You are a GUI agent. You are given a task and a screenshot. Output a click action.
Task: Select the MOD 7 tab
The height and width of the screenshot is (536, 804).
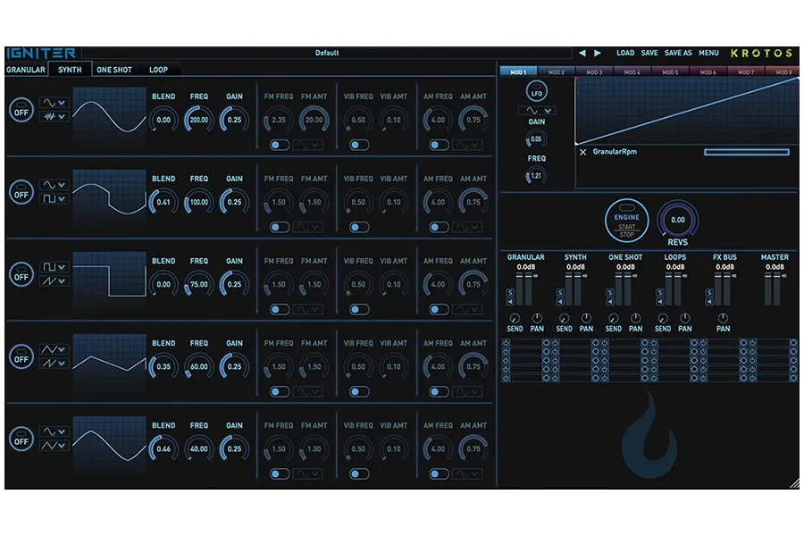(746, 71)
